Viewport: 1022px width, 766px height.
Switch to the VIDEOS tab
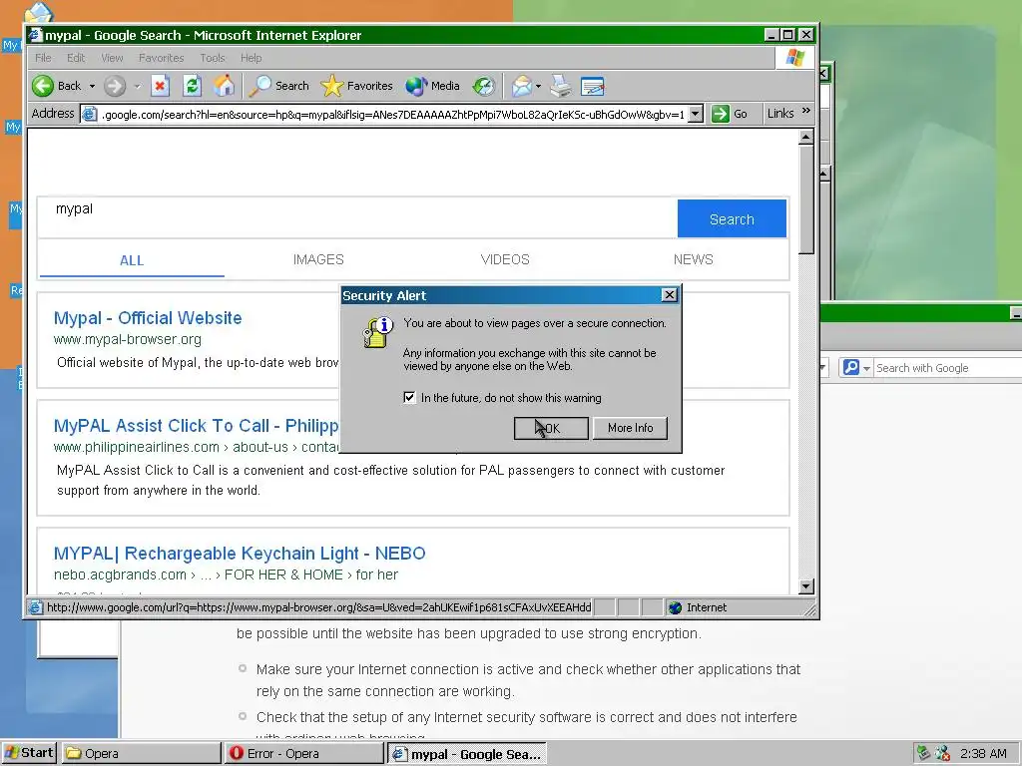tap(505, 259)
